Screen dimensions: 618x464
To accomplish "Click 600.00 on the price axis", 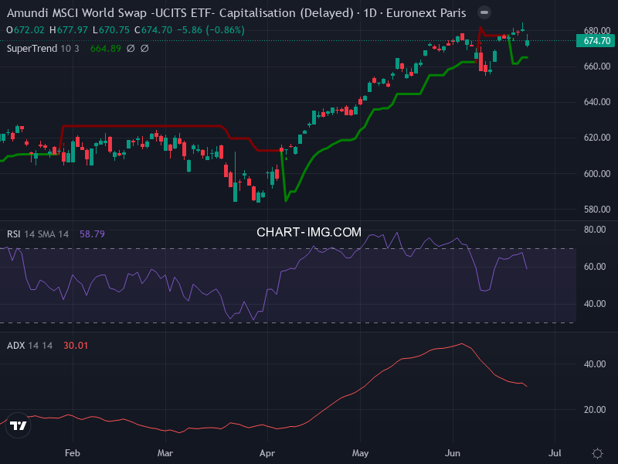I will pos(597,173).
